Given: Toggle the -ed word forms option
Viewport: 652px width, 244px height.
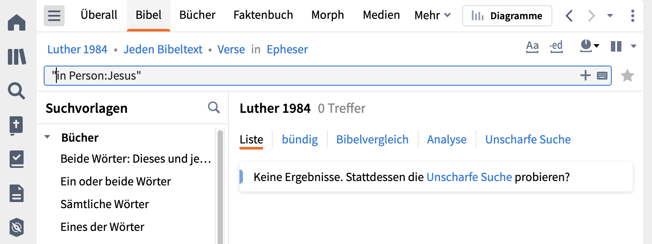Looking at the screenshot, I should [556, 46].
